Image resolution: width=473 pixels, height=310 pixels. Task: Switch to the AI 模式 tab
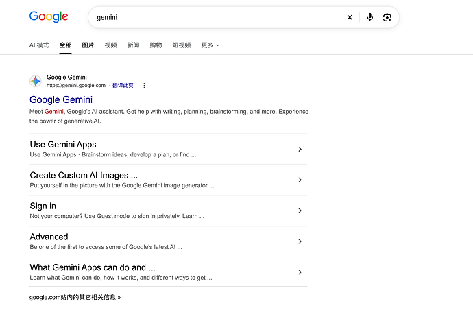[39, 45]
